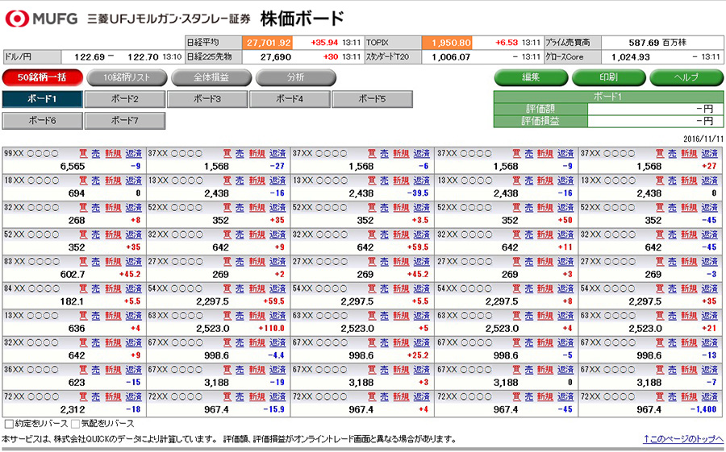Click the グロースCore value 1,024.93
Screen dimensions: 726x452
(x=631, y=57)
